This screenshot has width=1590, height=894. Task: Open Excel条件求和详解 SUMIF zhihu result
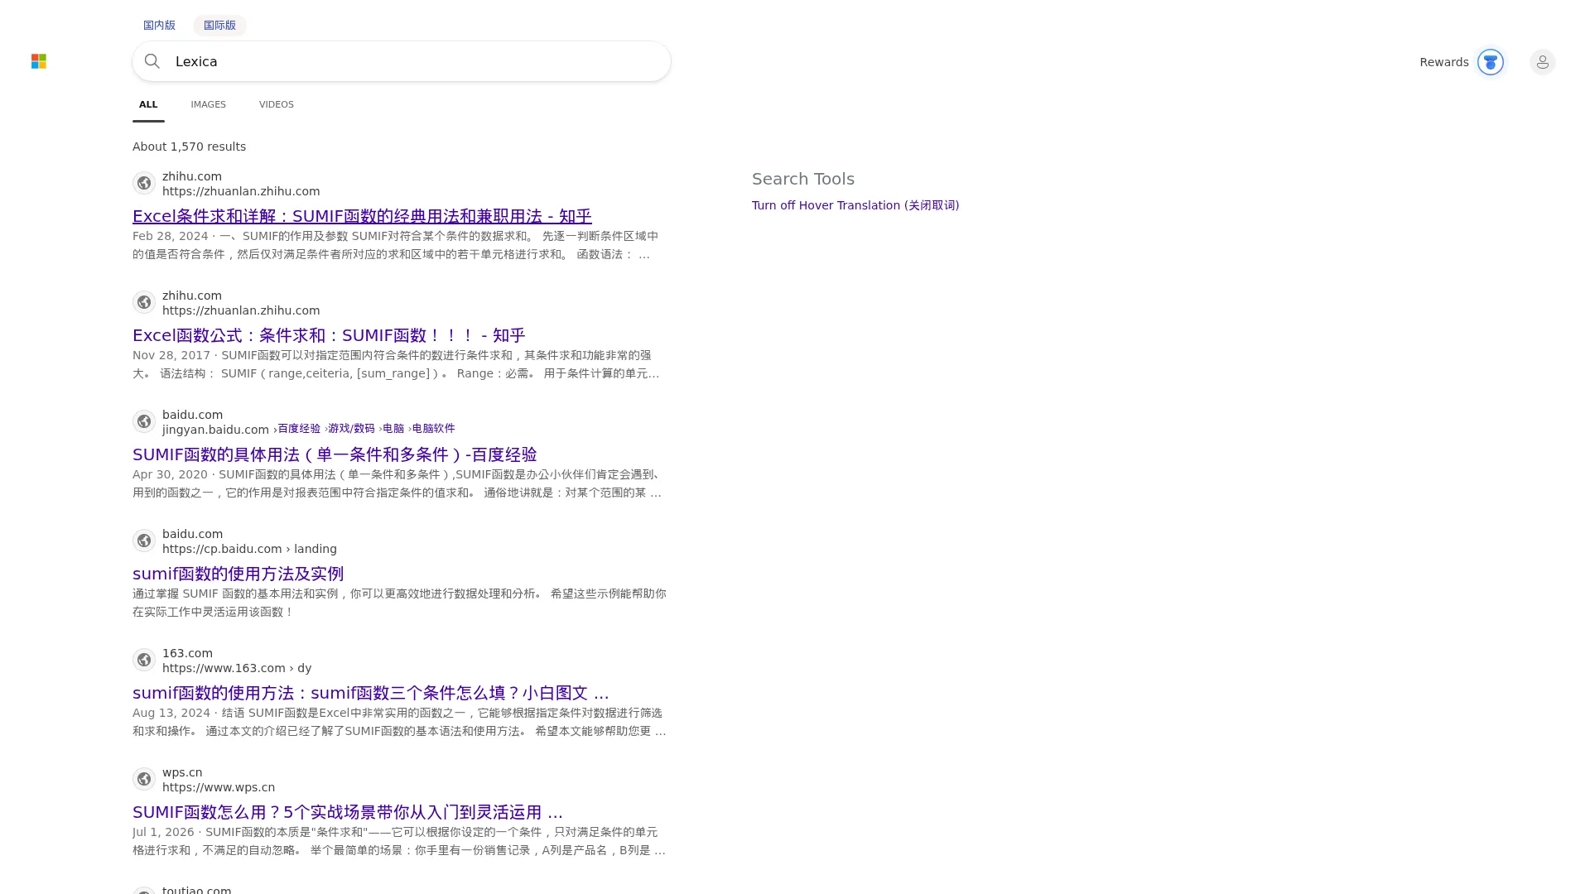click(362, 216)
